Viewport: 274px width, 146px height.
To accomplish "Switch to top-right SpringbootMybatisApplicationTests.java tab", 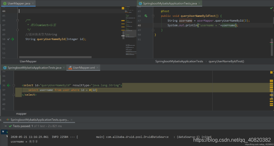I will coord(170,3).
